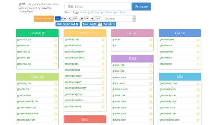The height and width of the screenshot is (125, 223).
Task: Star the gnu-linux.es domain
Action: pyautogui.click(x=56, y=64)
